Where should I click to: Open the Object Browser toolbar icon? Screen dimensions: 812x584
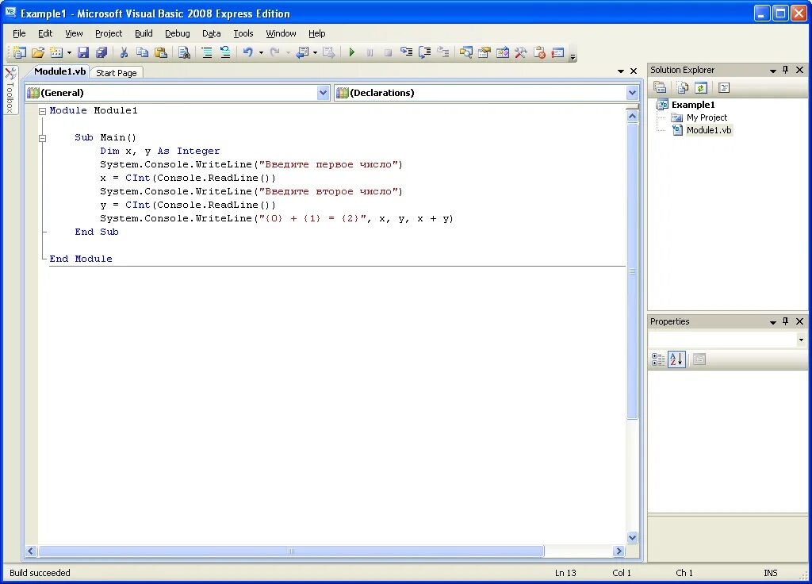pos(502,52)
